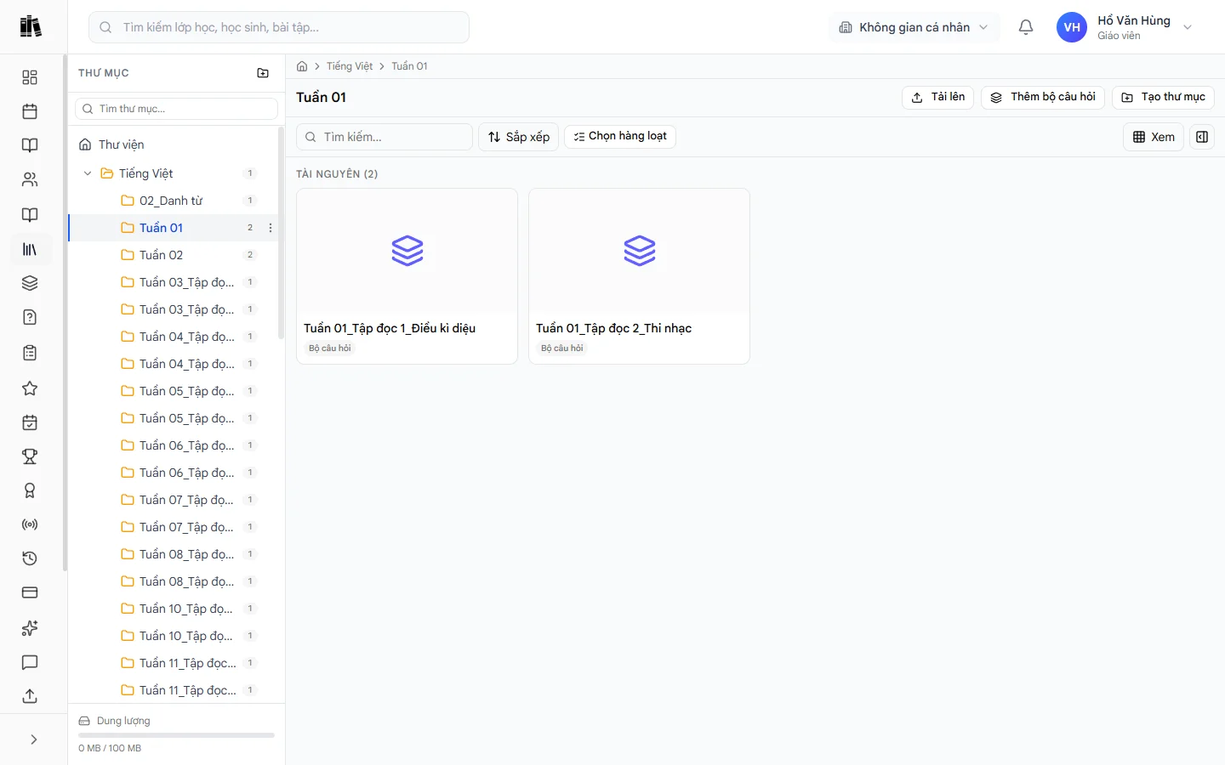Open the calendar icon in left sidebar
1225x765 pixels.
(30, 111)
